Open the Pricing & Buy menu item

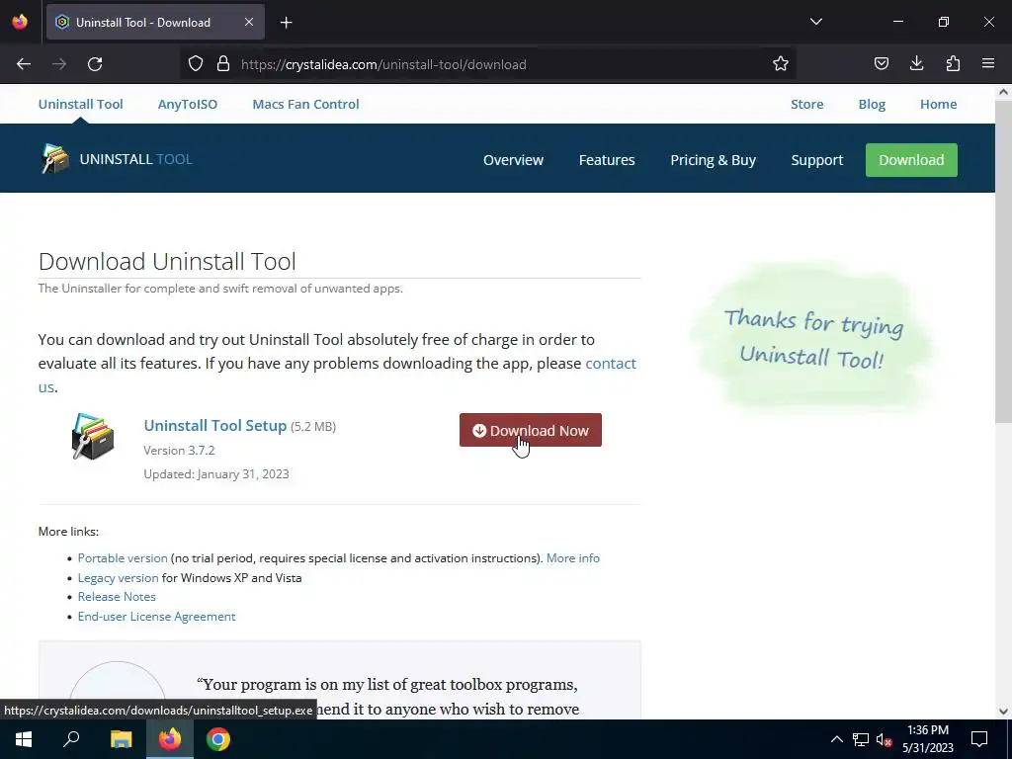pos(714,160)
